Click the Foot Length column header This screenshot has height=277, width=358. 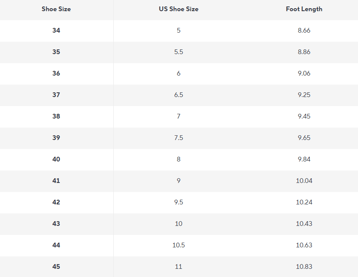(x=304, y=9)
